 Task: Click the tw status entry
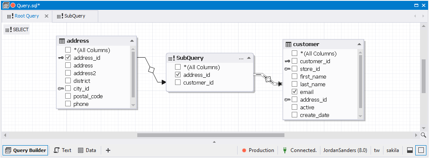coord(377,150)
